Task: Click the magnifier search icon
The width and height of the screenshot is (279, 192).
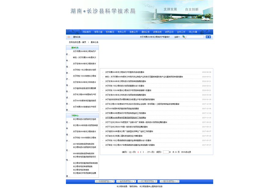Action: pyautogui.click(x=184, y=37)
